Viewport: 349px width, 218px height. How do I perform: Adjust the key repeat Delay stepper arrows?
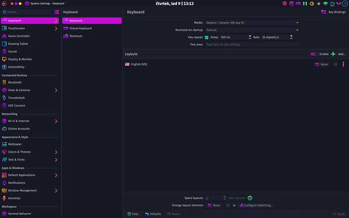250,37
